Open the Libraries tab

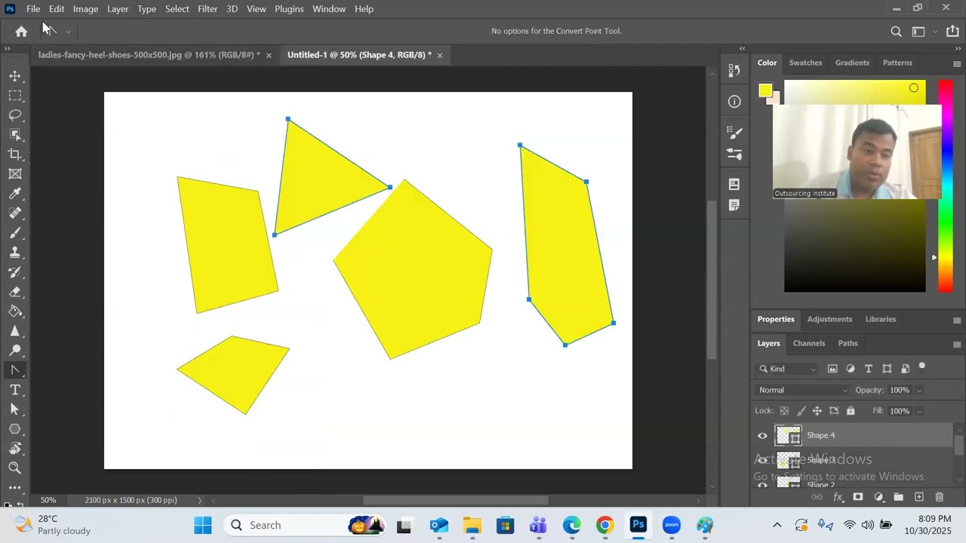click(880, 319)
